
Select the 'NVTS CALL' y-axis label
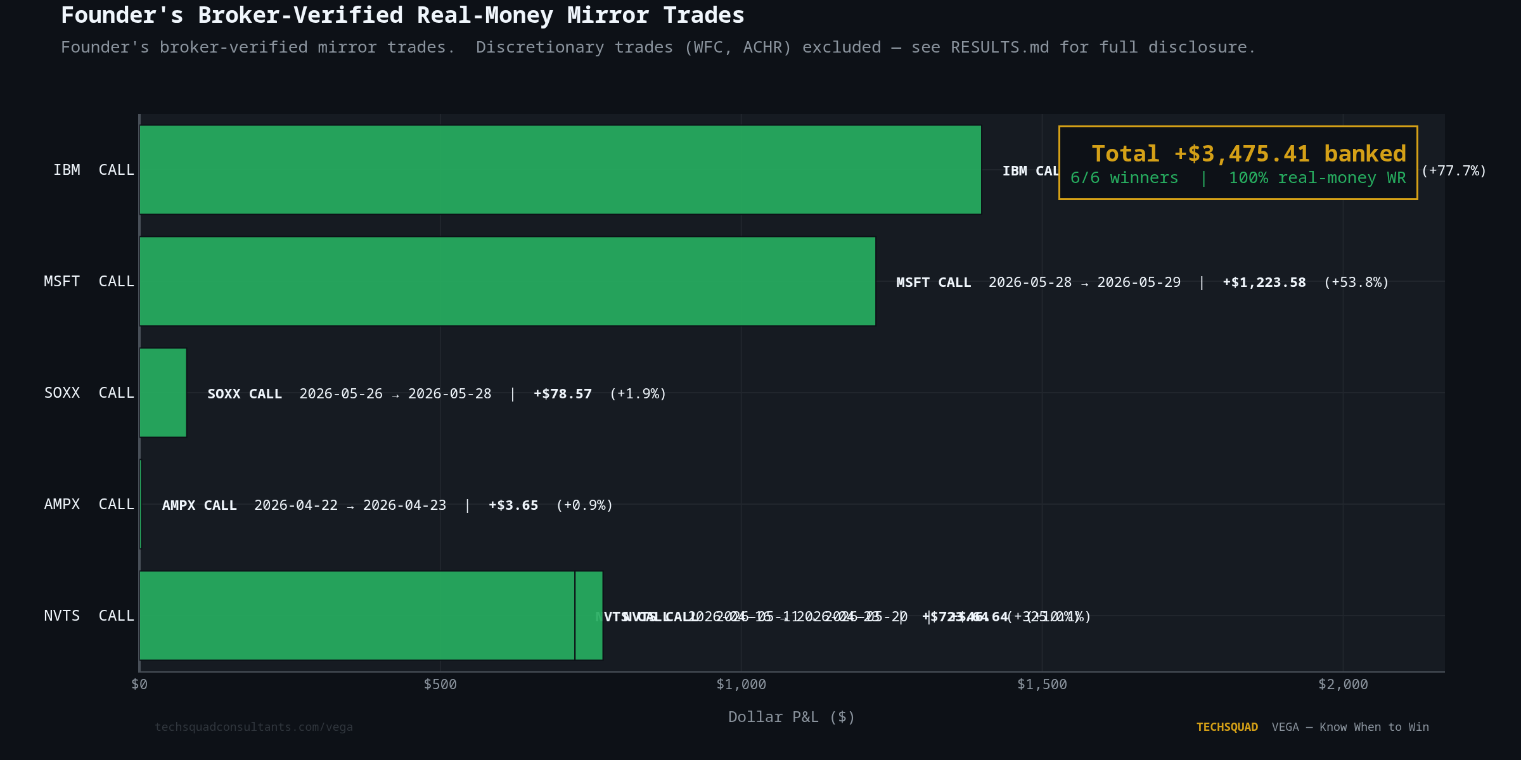point(89,616)
